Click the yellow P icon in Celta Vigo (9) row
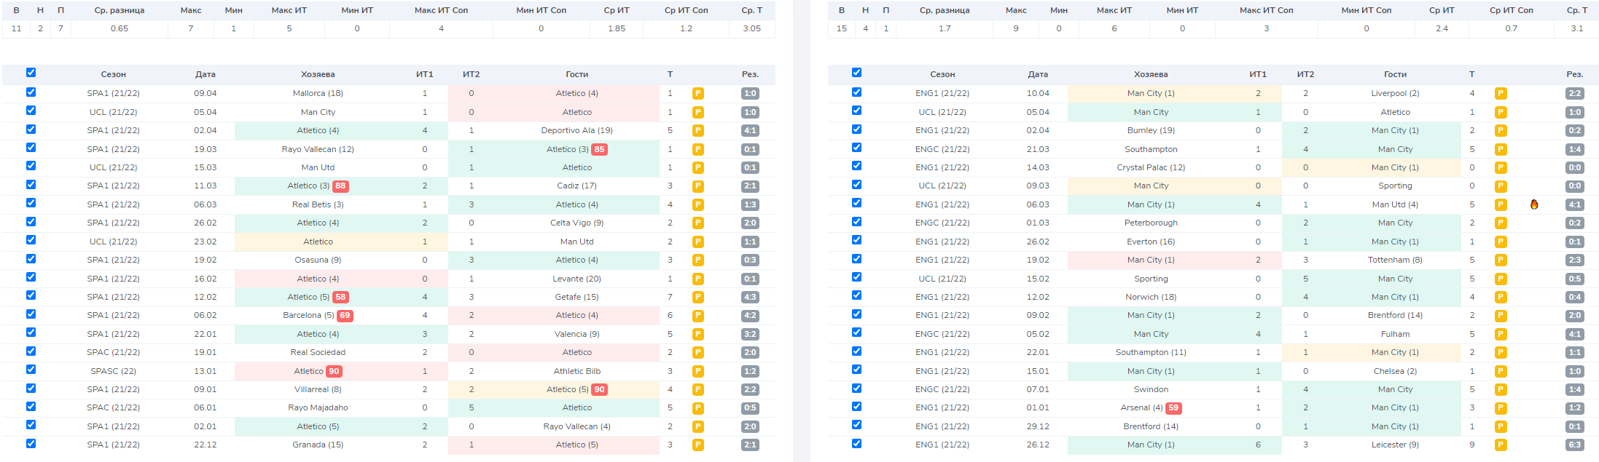The image size is (1599, 462). coord(697,223)
